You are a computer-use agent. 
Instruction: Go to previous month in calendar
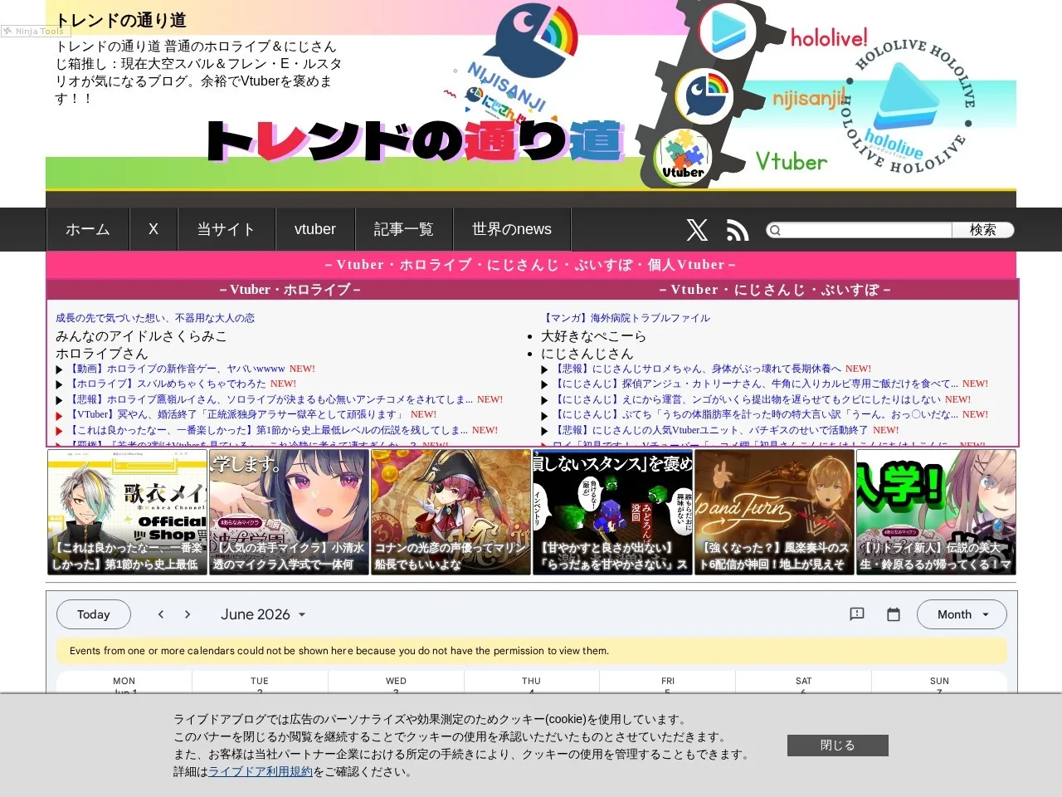point(161,614)
